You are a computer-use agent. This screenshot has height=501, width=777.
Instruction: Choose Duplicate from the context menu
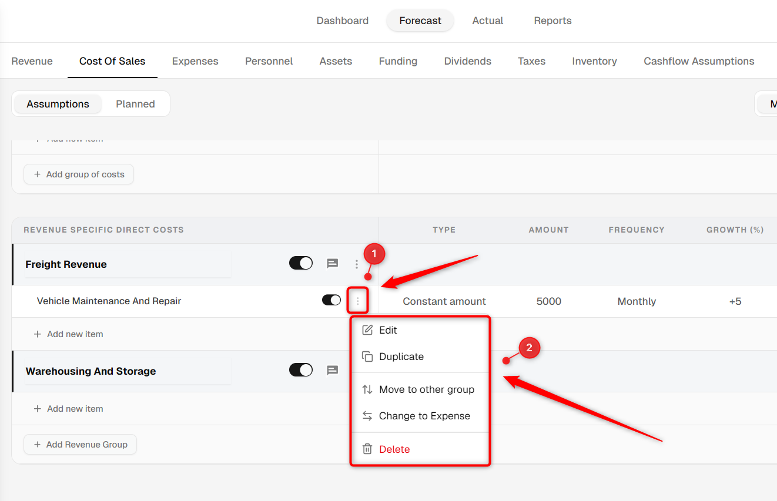(x=420, y=357)
